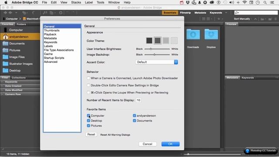Uncheck the andyanderson favorite item

134,116
